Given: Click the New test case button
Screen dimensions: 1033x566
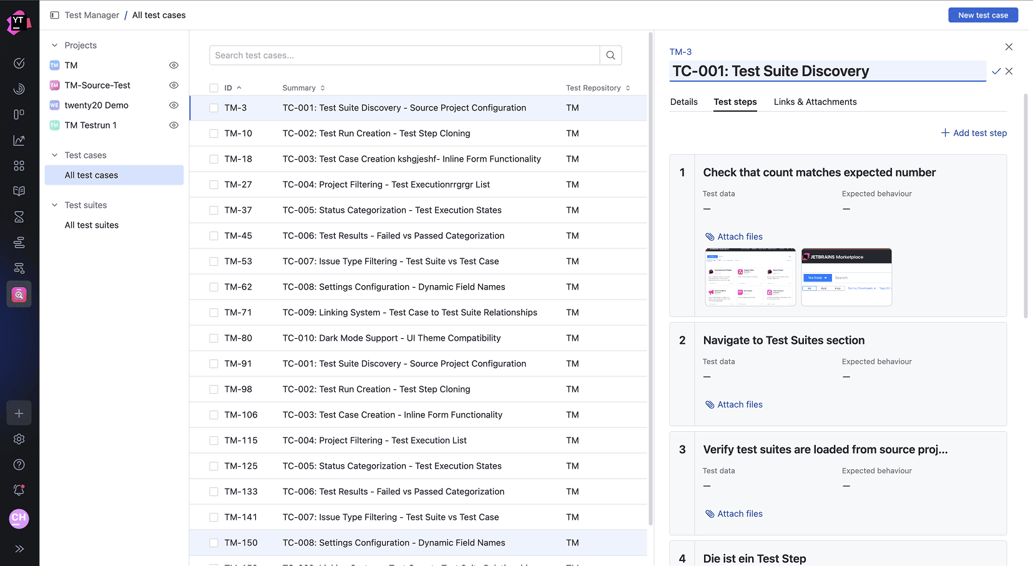Looking at the screenshot, I should [x=983, y=14].
